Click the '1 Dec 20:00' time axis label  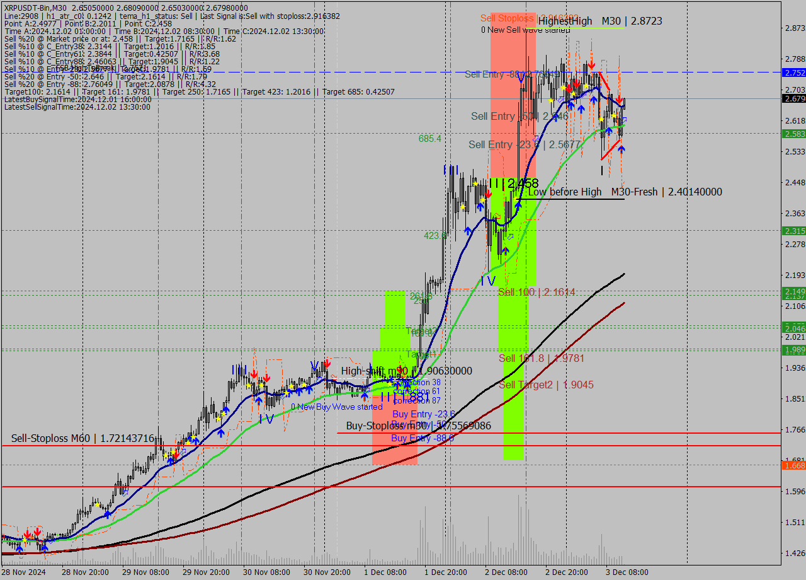coord(445,572)
